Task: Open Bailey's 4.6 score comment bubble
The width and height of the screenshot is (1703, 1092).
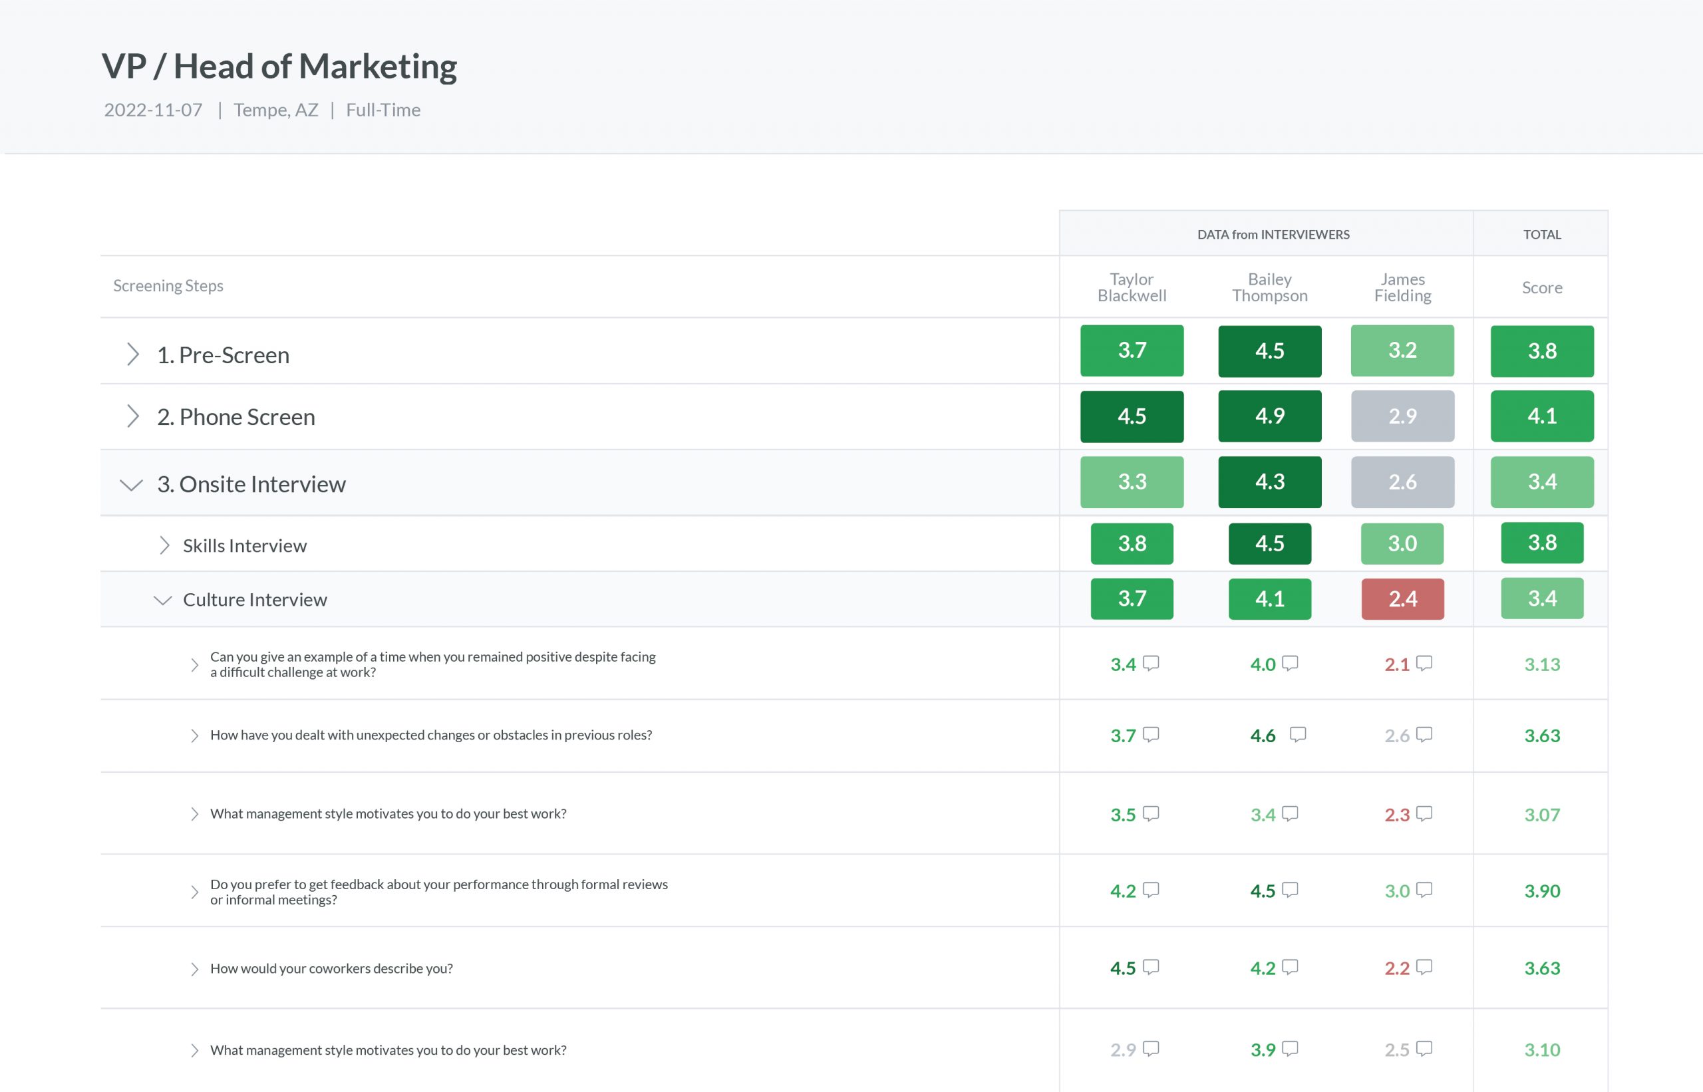Action: (1297, 735)
